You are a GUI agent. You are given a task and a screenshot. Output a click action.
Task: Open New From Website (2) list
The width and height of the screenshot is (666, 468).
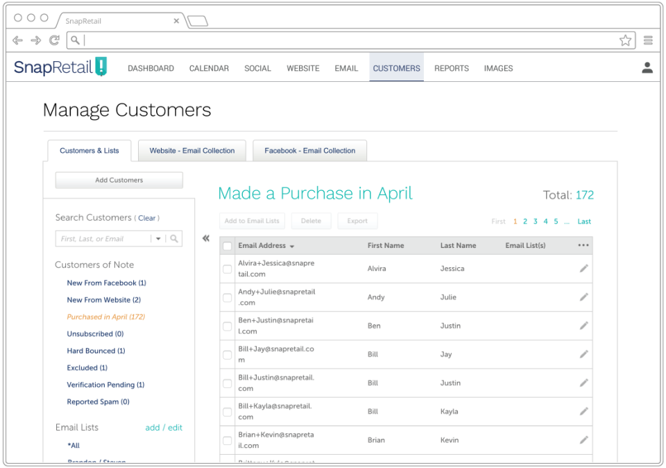103,300
